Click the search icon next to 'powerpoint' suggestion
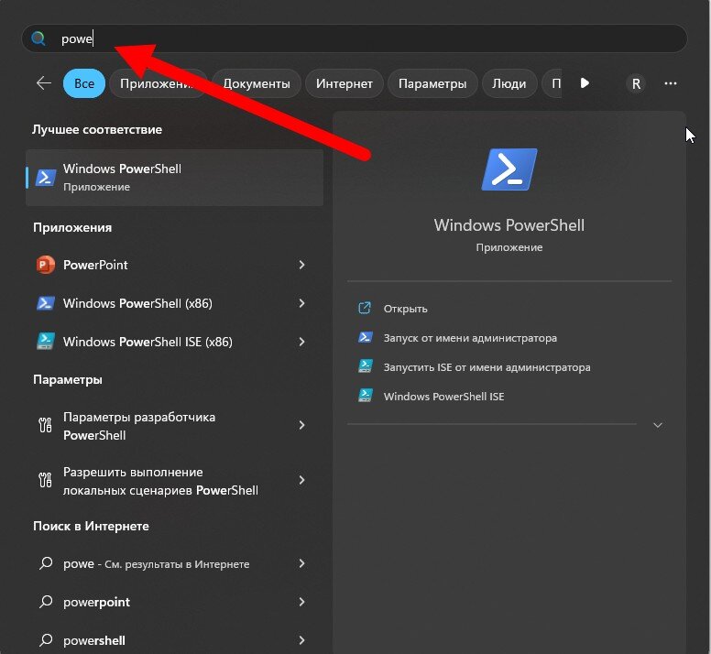 pyautogui.click(x=45, y=602)
